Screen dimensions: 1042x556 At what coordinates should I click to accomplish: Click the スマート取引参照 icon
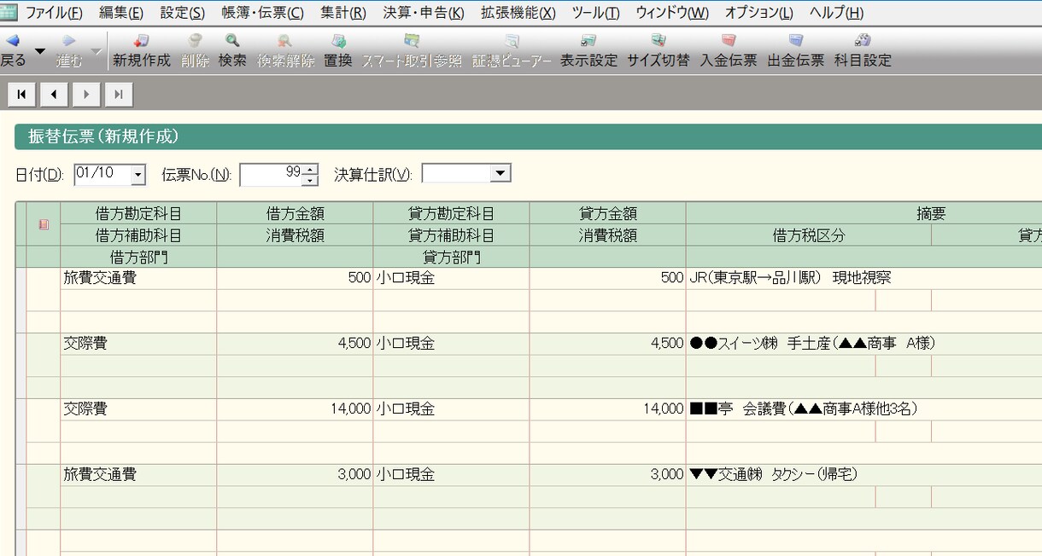coord(412,40)
